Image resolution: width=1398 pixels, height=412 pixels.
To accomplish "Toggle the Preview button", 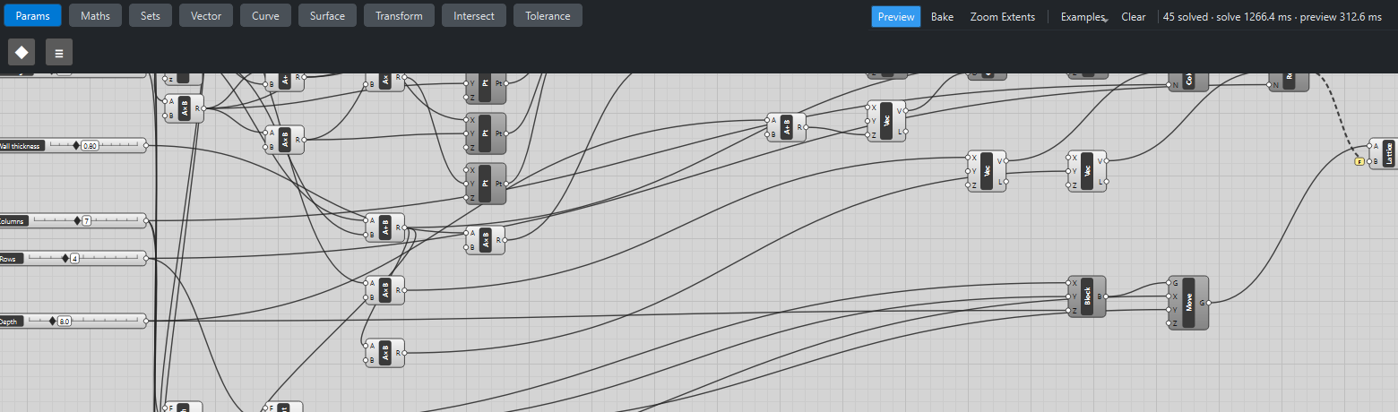I will [896, 16].
